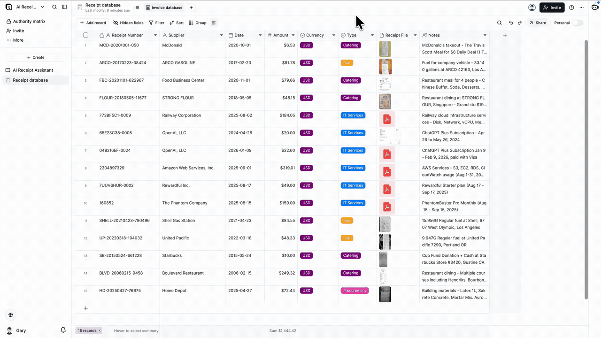
Task: Toggle the Personal switch near Share
Action: point(578,23)
